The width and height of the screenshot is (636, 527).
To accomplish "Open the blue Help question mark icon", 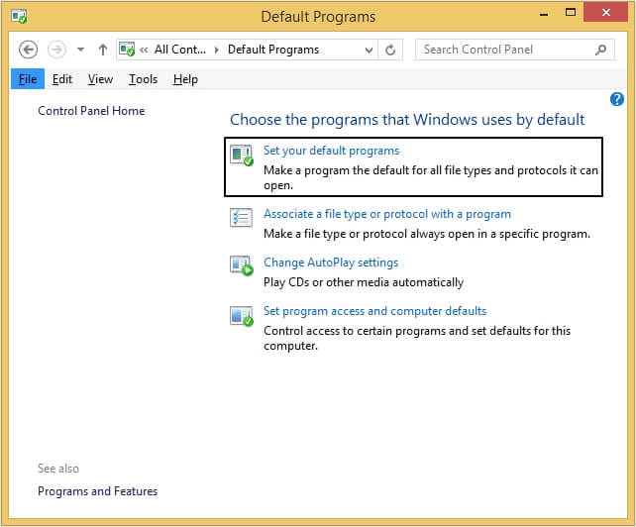I will click(617, 99).
